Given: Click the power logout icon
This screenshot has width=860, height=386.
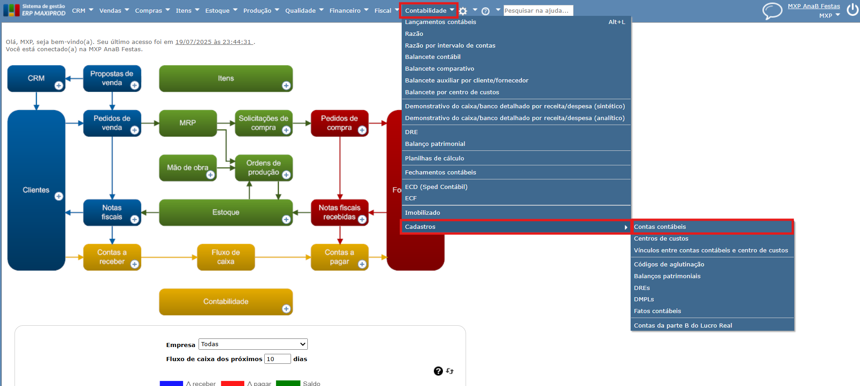Looking at the screenshot, I should click(853, 10).
